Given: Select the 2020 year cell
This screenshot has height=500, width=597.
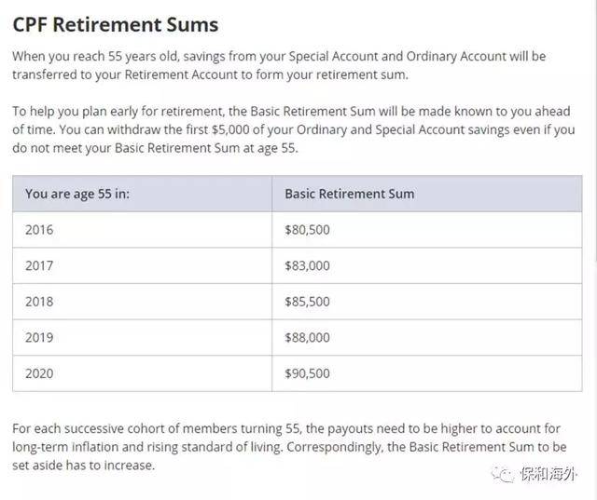Looking at the screenshot, I should tap(39, 373).
